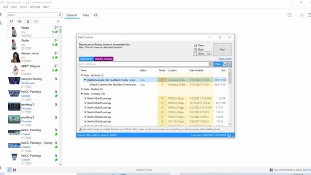Click the down arrow of the tray list scrollbar

point(60,164)
